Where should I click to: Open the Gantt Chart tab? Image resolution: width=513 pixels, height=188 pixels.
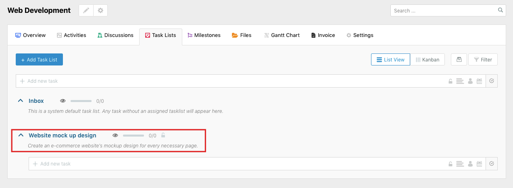point(282,35)
